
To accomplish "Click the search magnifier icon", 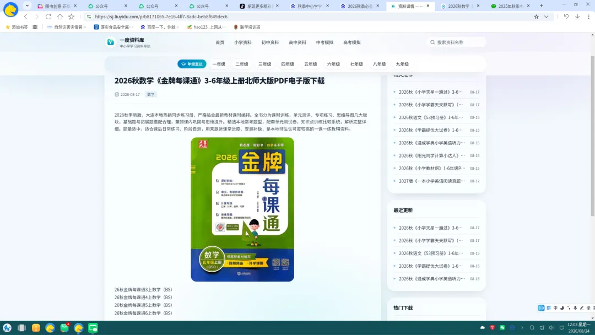I will [432, 42].
